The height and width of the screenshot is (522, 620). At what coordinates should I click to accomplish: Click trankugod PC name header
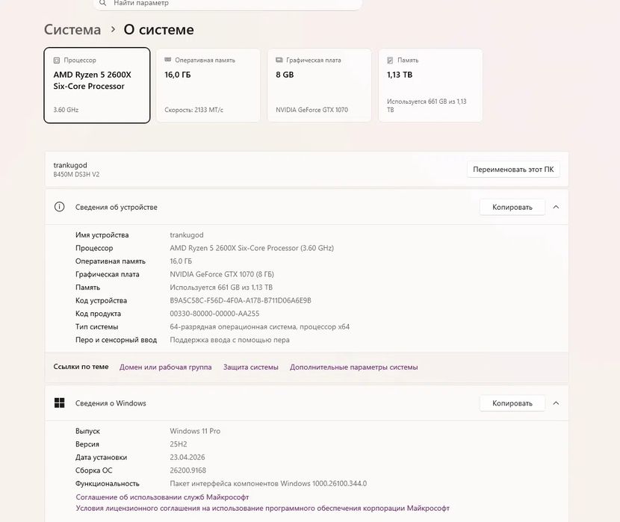tap(70, 165)
